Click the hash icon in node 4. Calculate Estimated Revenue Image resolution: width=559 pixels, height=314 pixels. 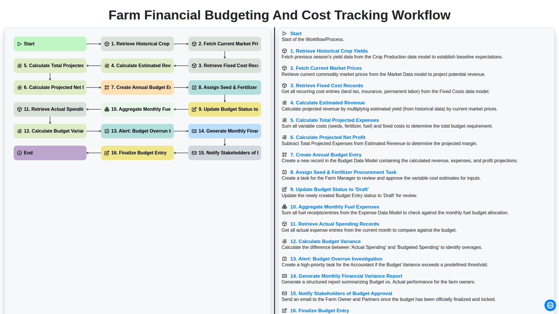(107, 66)
